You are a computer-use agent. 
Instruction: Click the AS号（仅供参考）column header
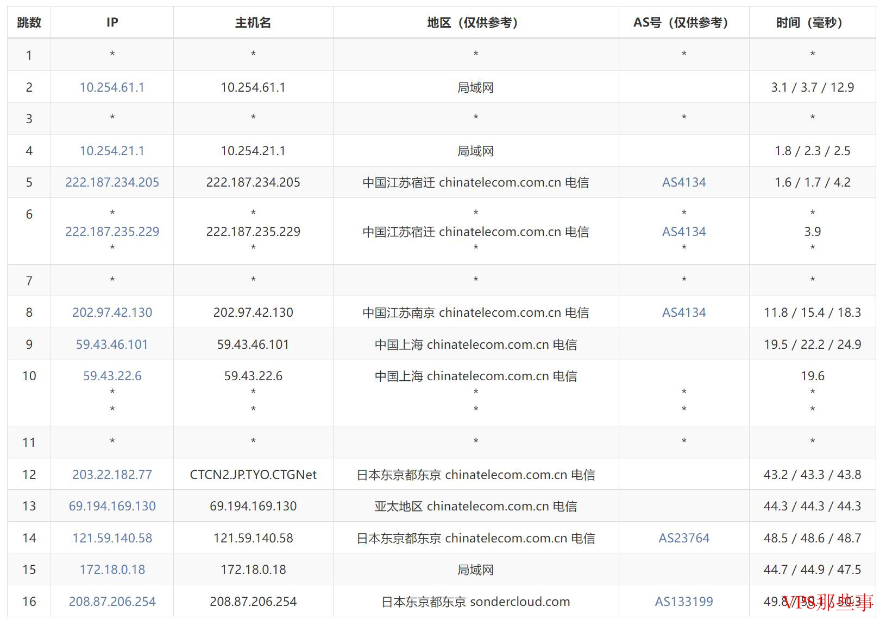point(684,22)
